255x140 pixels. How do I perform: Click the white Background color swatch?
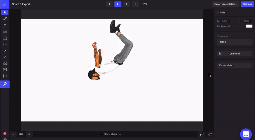click(x=249, y=26)
